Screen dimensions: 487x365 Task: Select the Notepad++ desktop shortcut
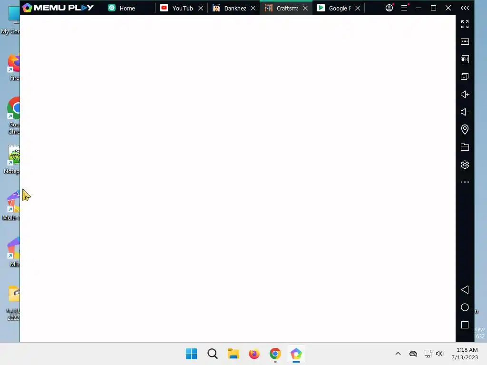click(12, 160)
